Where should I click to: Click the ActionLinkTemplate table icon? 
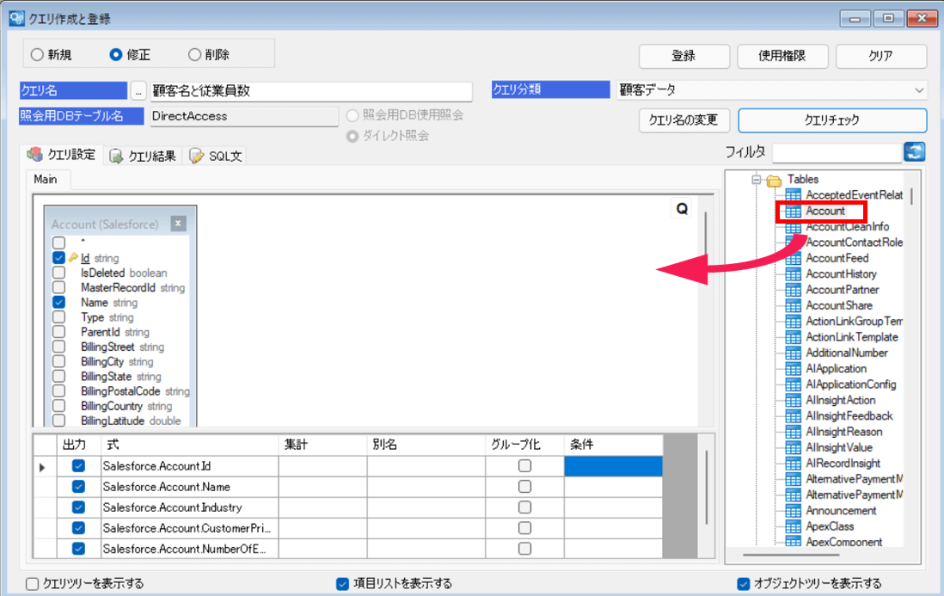tap(794, 337)
